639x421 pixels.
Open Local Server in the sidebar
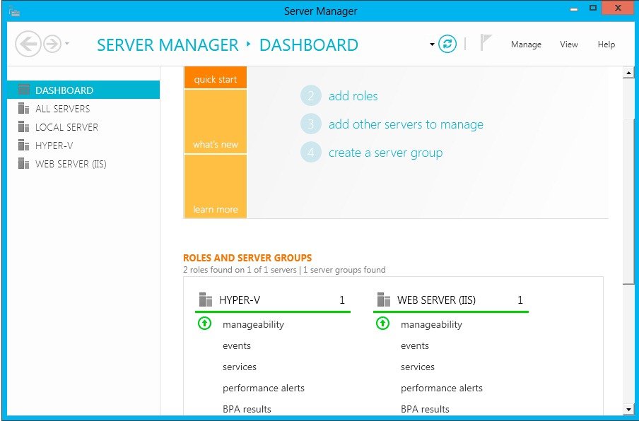pos(83,127)
